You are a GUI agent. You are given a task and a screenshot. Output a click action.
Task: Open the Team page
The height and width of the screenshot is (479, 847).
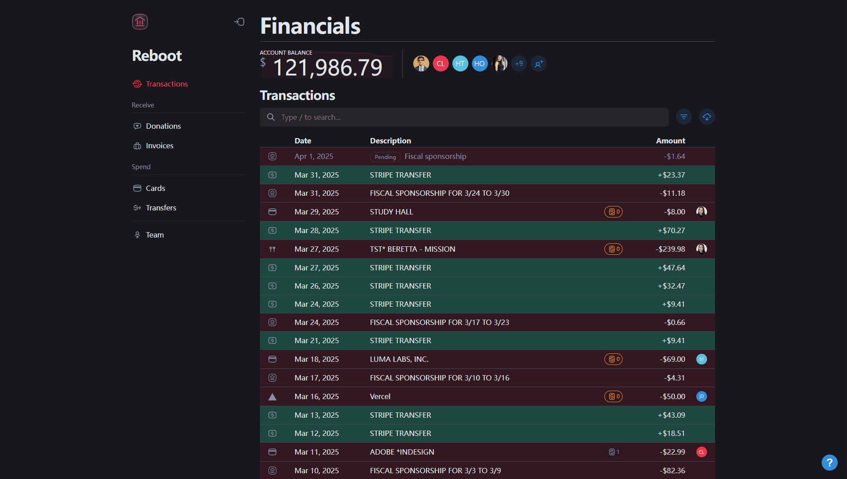155,235
